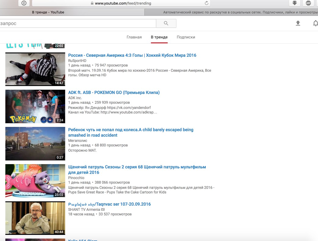Open the Подписки tab
Screen dimensions: 318x241
pos(186,37)
